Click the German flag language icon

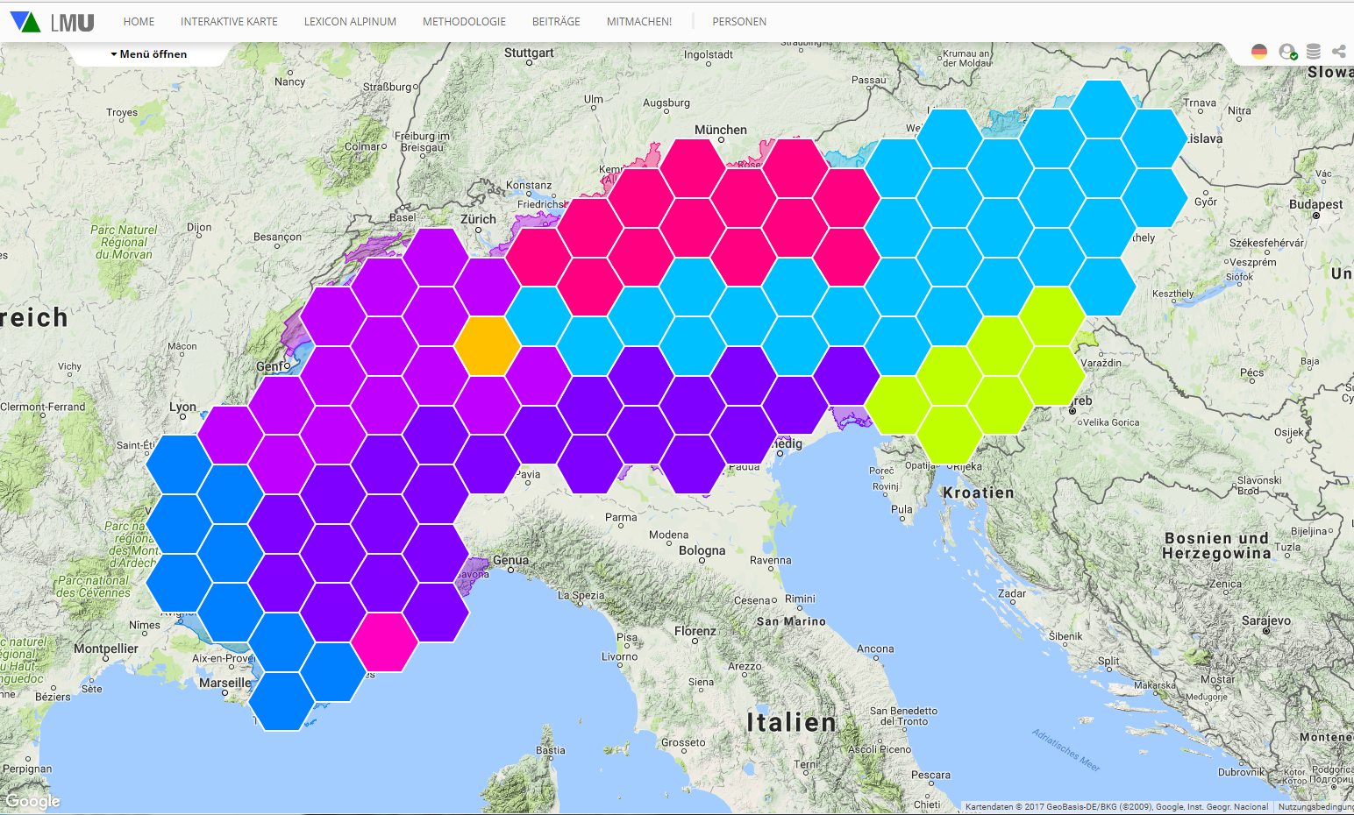coord(1259,52)
